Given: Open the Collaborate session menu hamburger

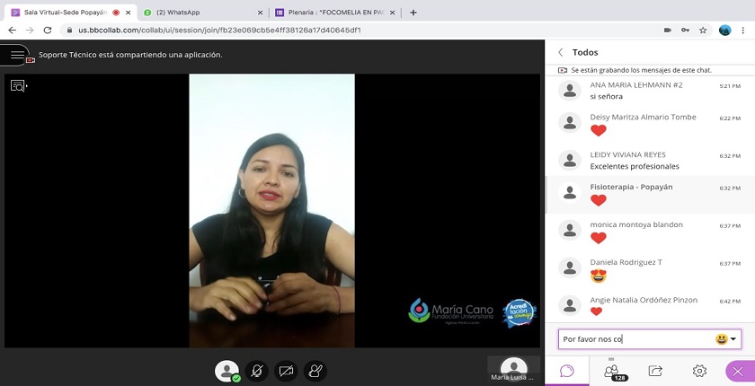Looking at the screenshot, I should point(17,55).
